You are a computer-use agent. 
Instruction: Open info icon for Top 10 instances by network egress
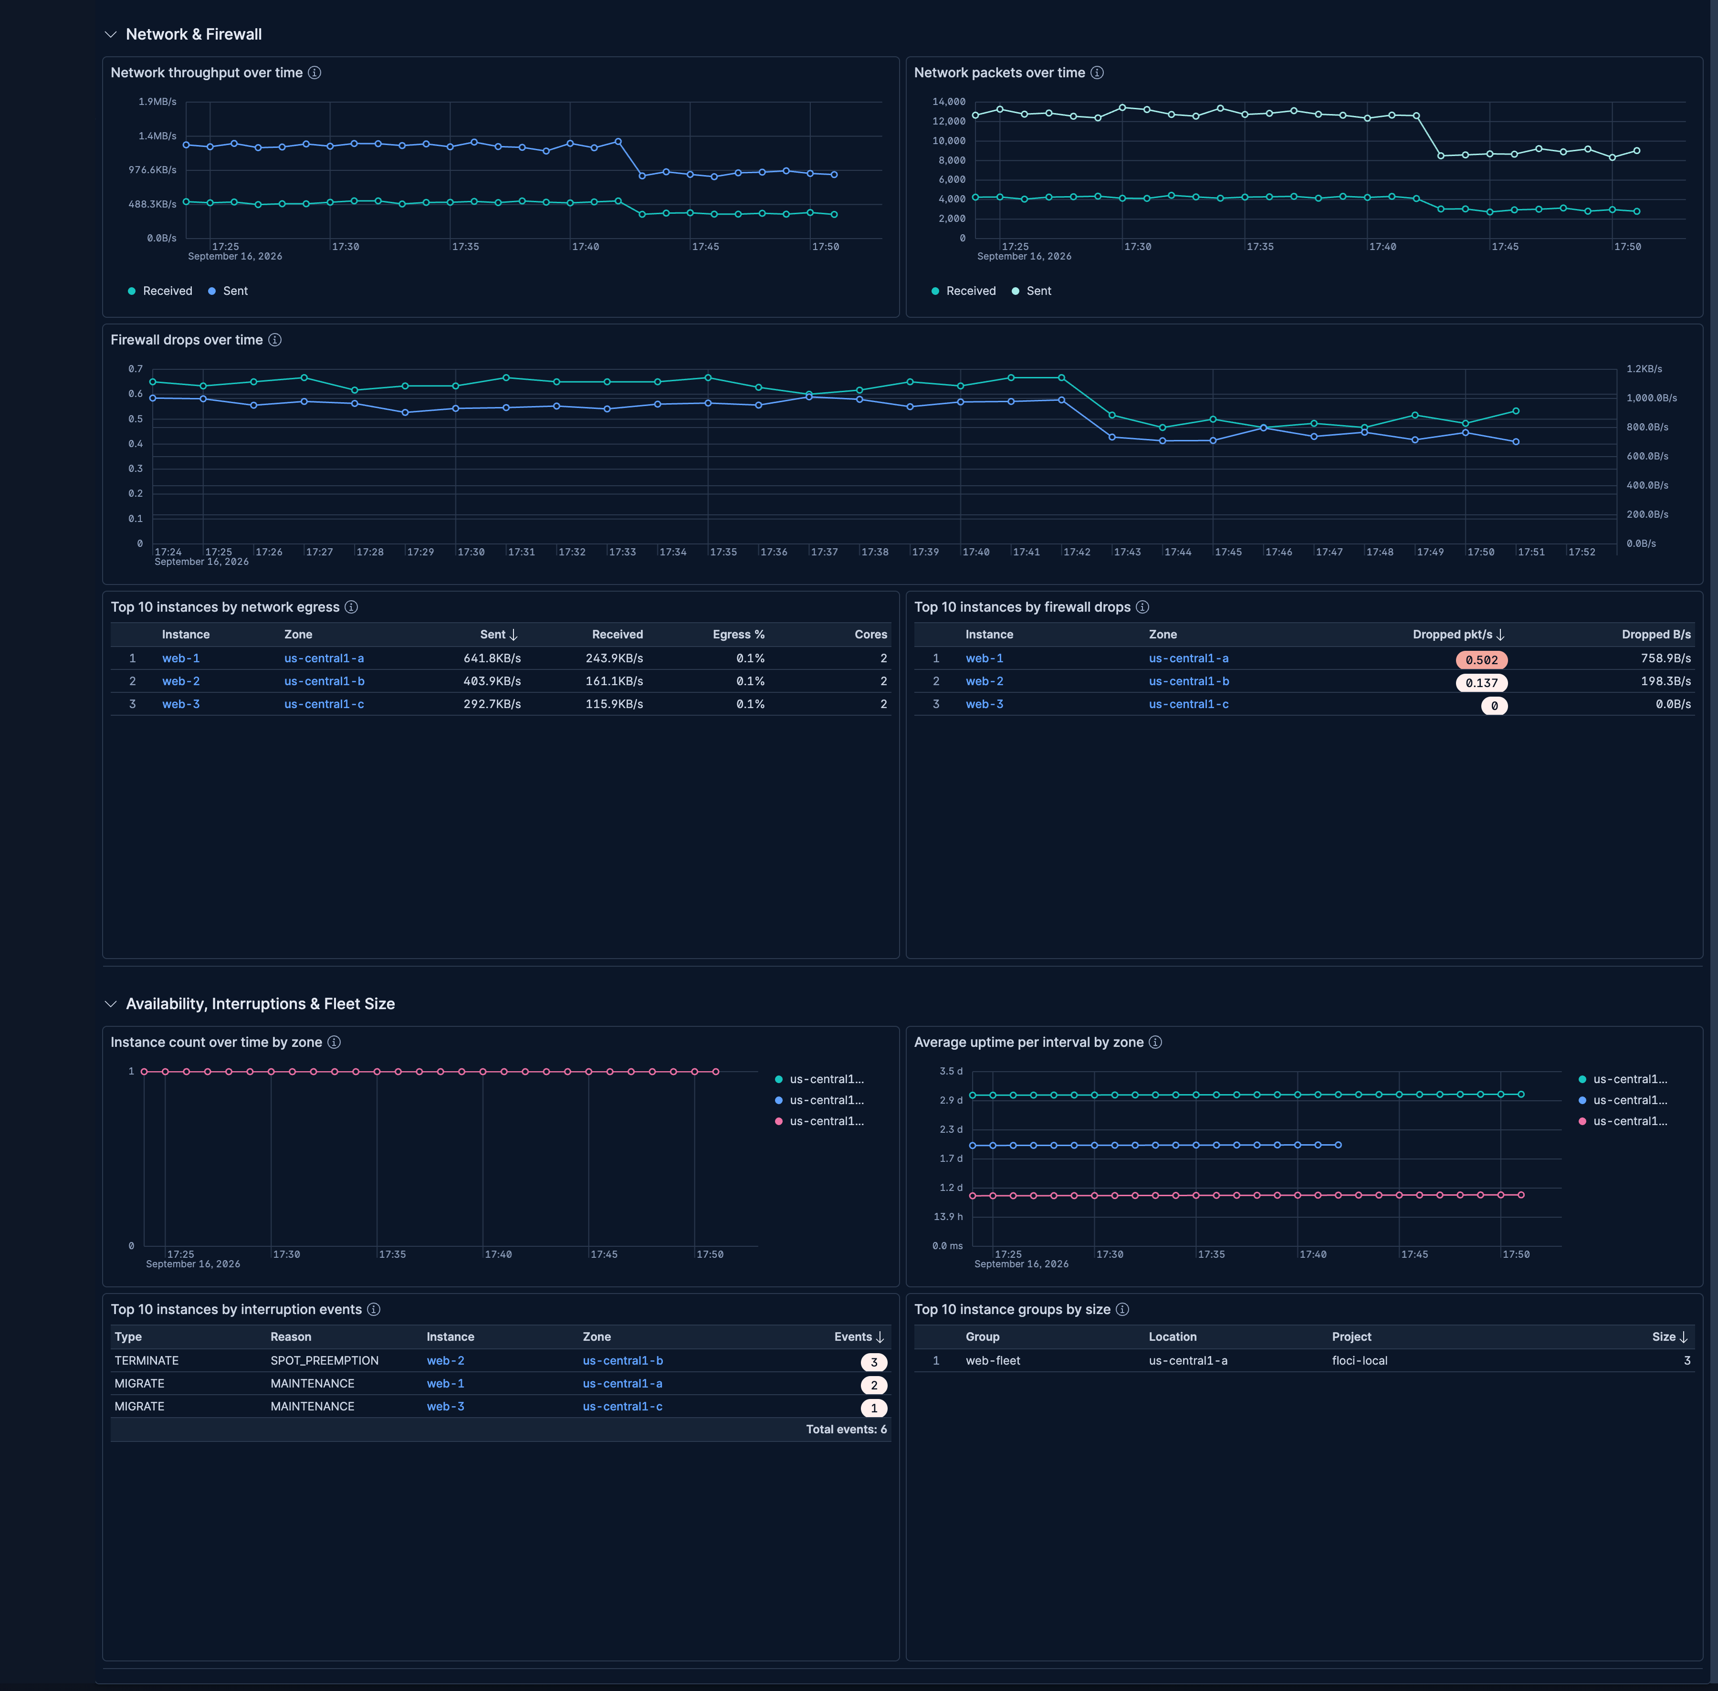pyautogui.click(x=352, y=607)
